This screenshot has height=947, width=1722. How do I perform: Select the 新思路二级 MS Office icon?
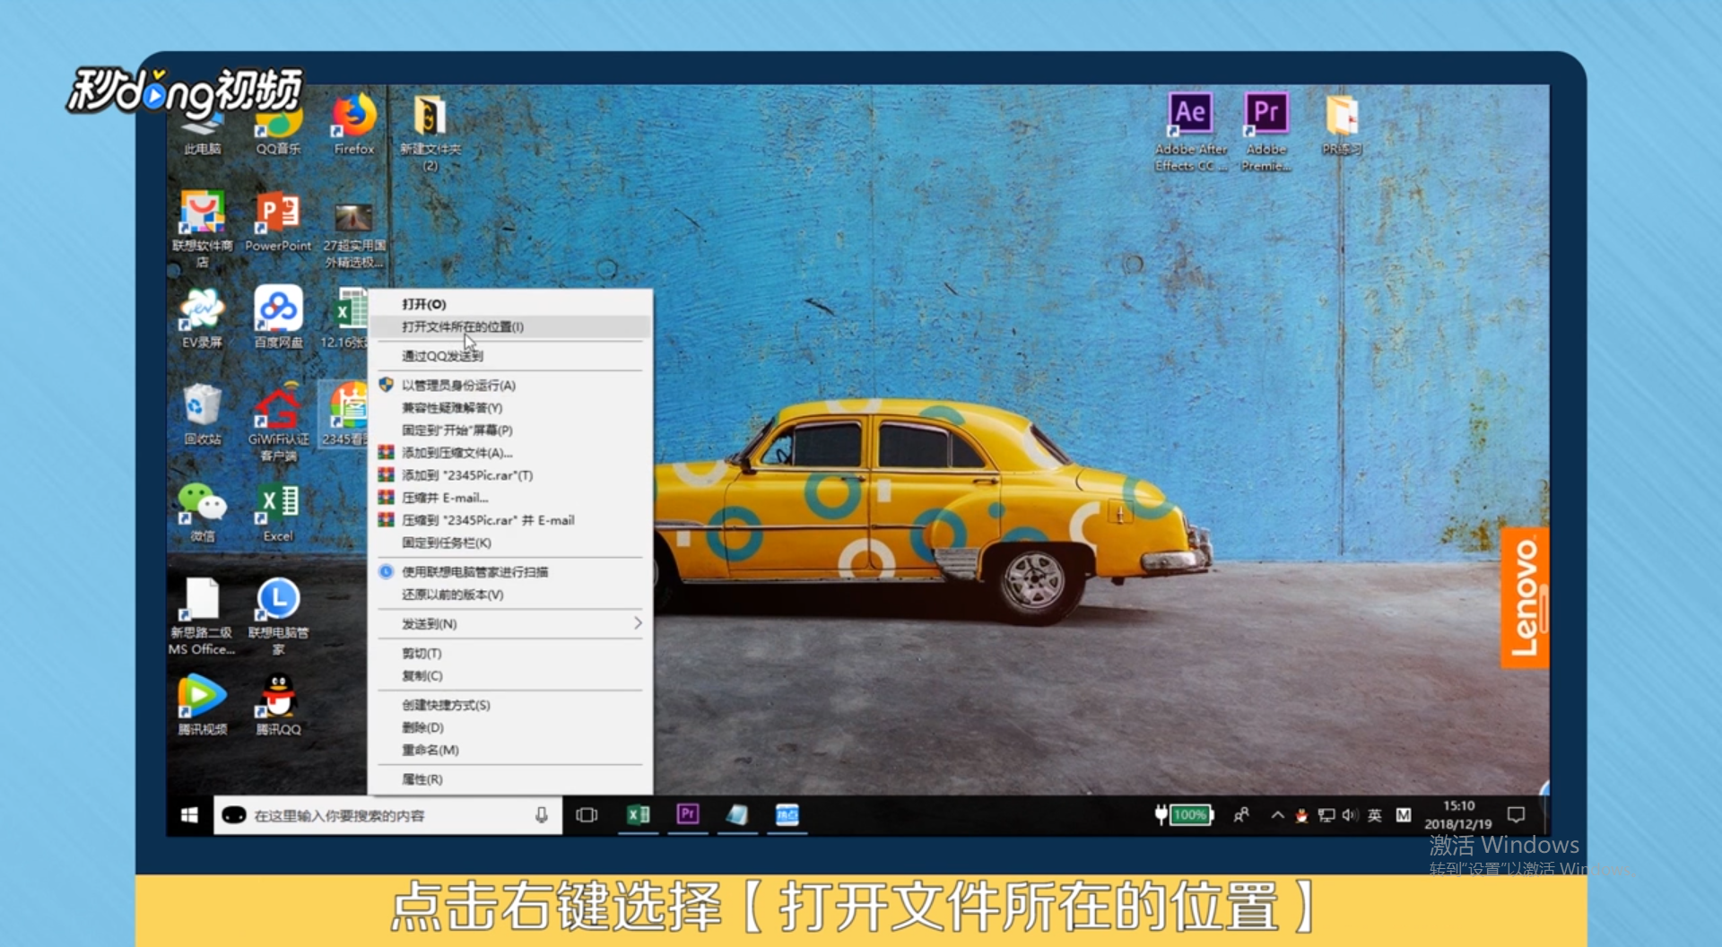coord(203,616)
